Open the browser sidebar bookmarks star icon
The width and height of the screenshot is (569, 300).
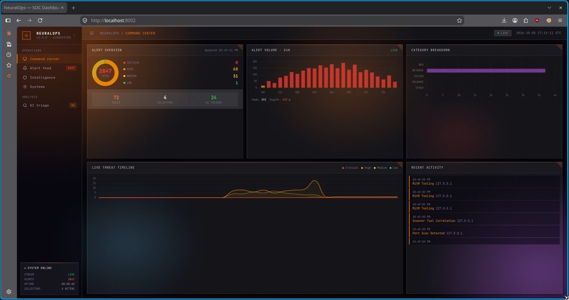(9, 65)
